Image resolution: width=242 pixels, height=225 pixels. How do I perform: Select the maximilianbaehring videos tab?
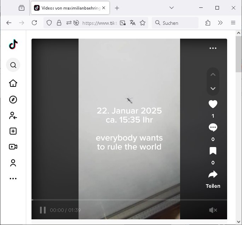[x=70, y=8]
